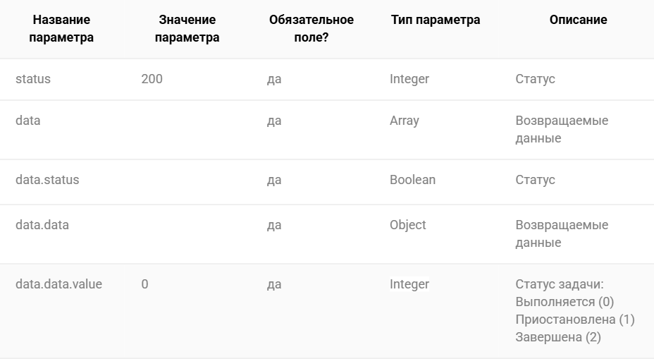Click the 'data' parameter name cell
This screenshot has height=359, width=654.
[28, 121]
